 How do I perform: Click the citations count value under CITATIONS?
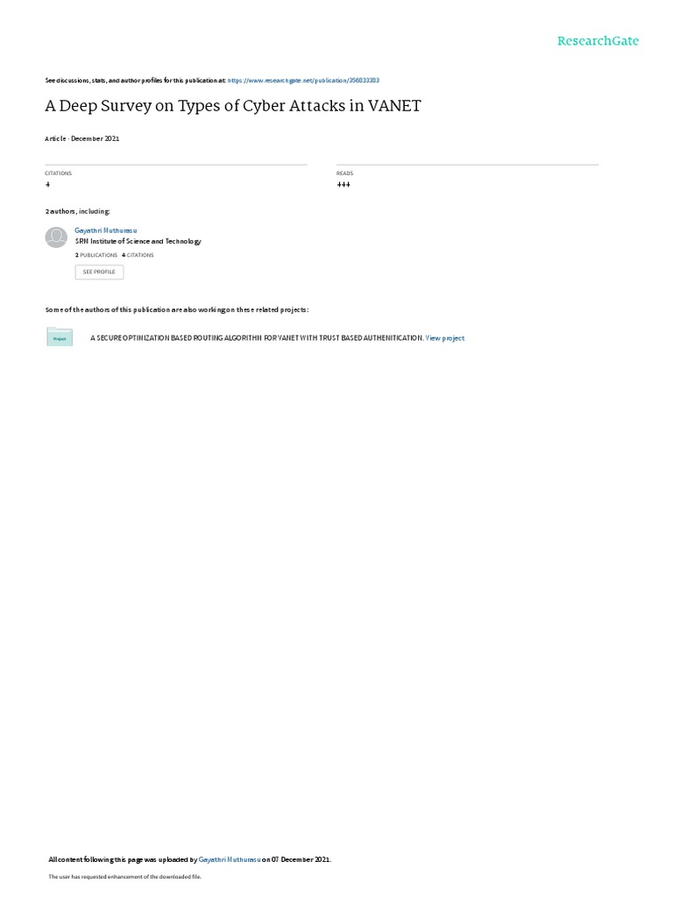coord(47,184)
